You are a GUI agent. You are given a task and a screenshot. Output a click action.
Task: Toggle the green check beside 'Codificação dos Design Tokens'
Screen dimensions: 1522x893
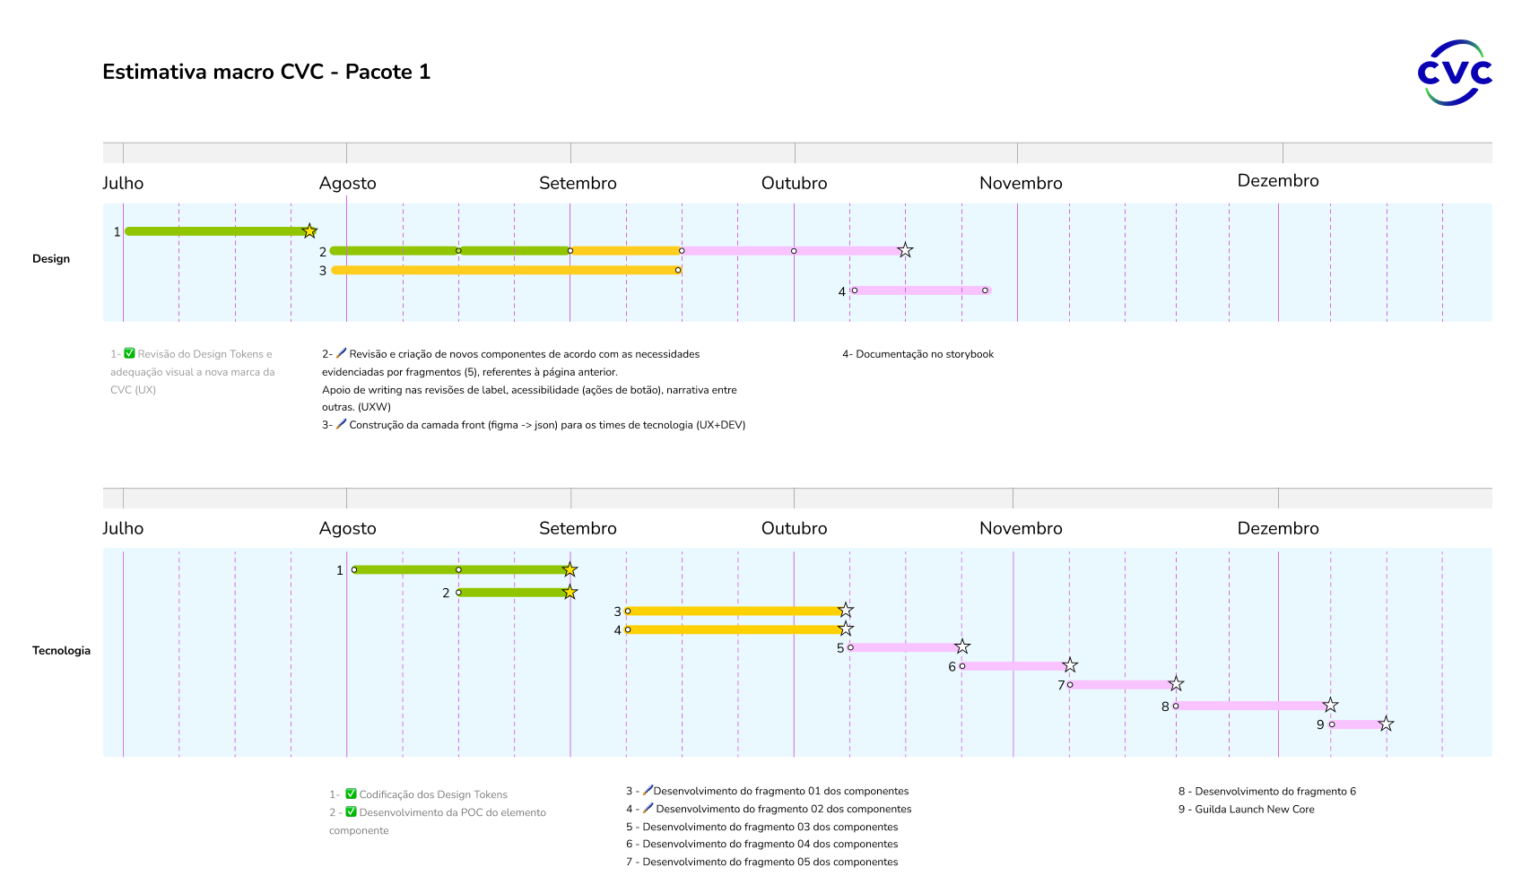351,794
